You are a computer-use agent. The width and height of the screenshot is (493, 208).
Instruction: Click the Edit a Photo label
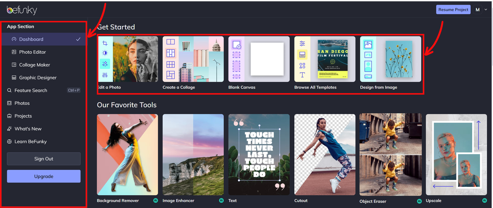point(109,87)
